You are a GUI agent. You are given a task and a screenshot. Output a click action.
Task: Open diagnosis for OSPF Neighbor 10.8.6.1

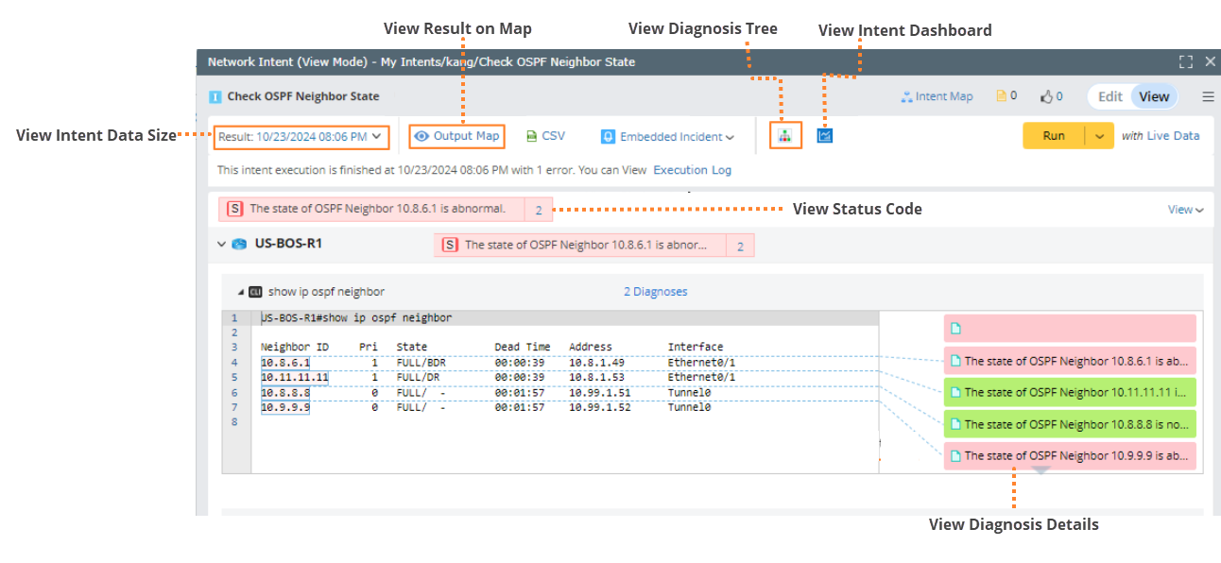pos(1070,361)
